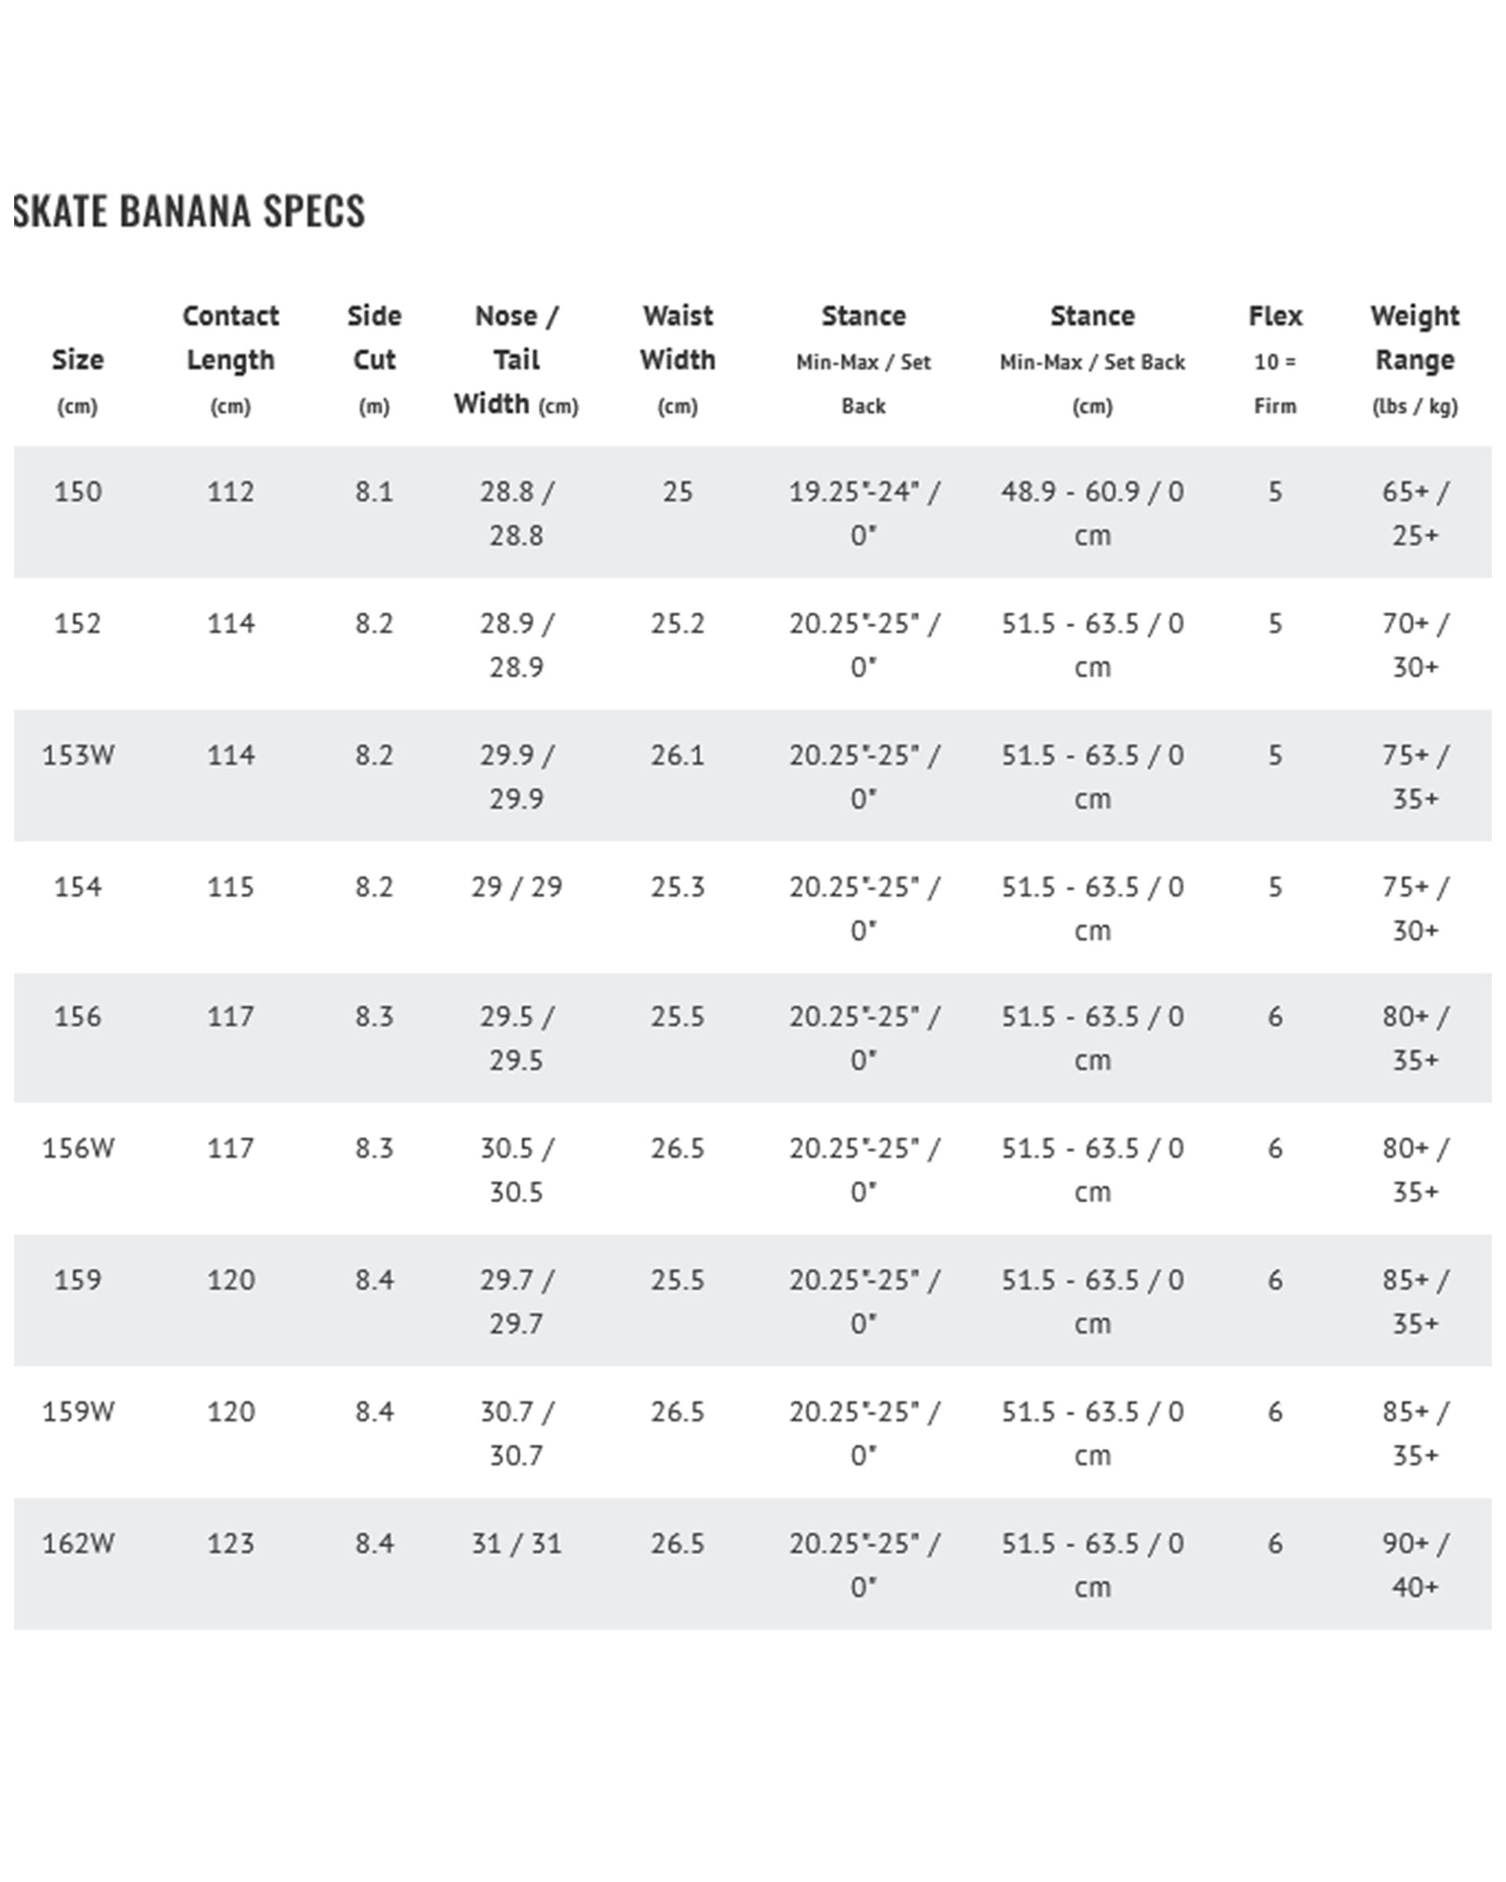The width and height of the screenshot is (1506, 1882).
Task: Select the 150 size row label
Action: (78, 492)
